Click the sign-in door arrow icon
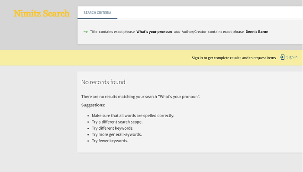 coord(282,57)
